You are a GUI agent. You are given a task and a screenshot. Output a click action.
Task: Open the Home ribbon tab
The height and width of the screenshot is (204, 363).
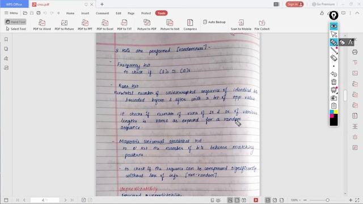click(70, 13)
